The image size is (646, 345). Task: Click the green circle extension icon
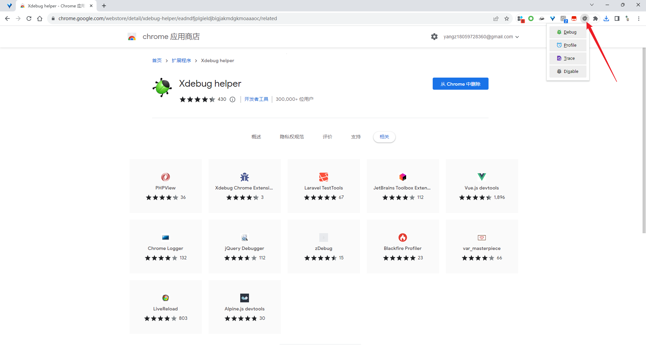[x=531, y=18]
